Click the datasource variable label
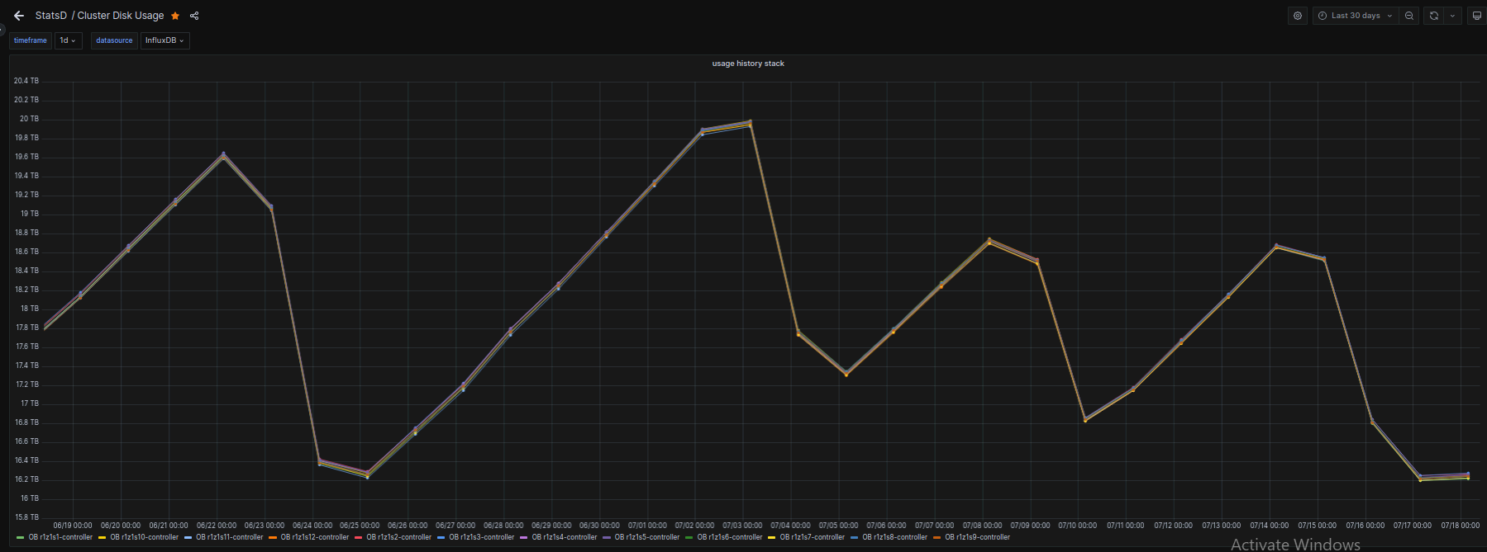The height and width of the screenshot is (552, 1487). [x=114, y=40]
